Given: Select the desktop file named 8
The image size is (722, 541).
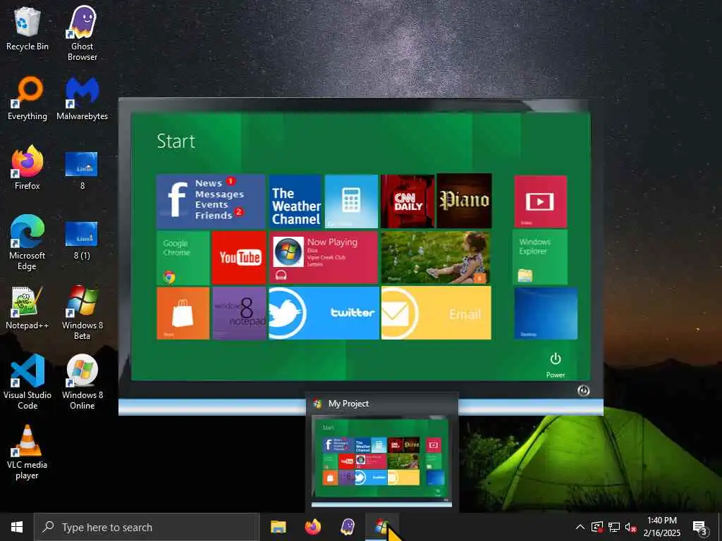Looking at the screenshot, I should click(x=82, y=170).
